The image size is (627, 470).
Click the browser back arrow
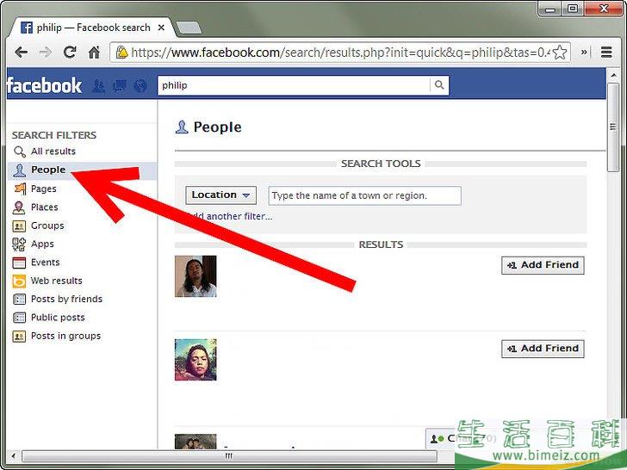point(21,52)
